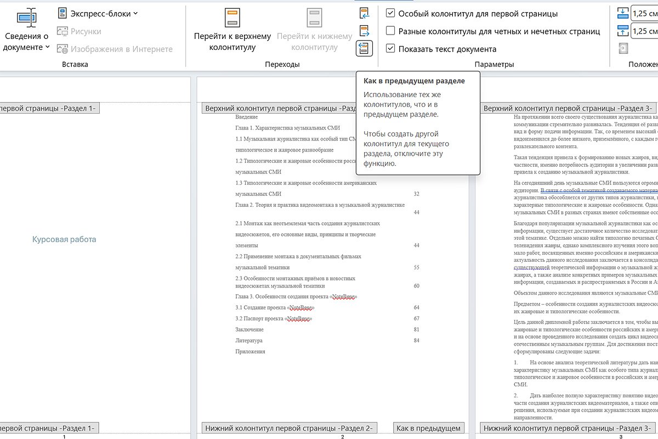Click the insert alignment tab icon
This screenshot has width=658, height=439.
coord(622,48)
